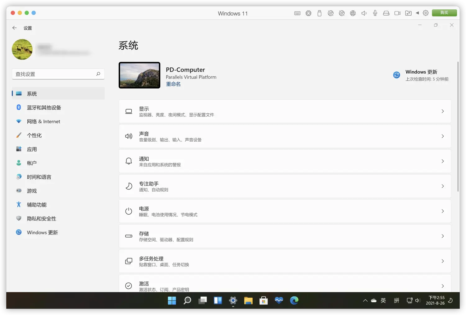Click the speaker sound icon in Parallels toolbar

[364, 13]
